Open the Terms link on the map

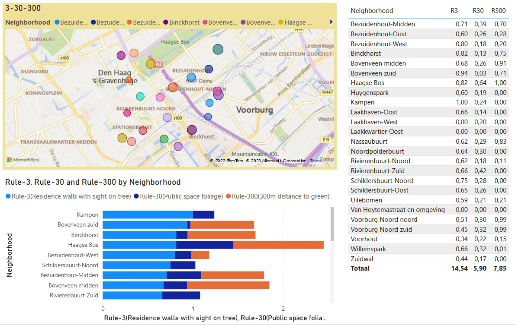pyautogui.click(x=315, y=161)
